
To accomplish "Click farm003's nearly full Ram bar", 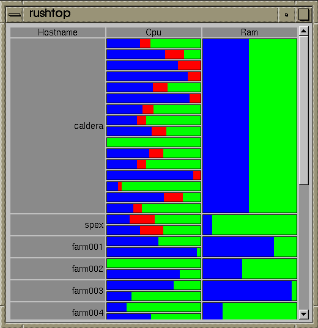I will [x=250, y=291].
